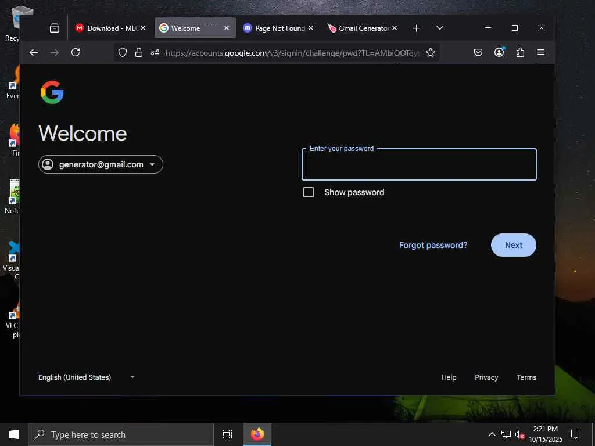Open Firefox View tab list icon
This screenshot has height=446, width=595.
55,28
